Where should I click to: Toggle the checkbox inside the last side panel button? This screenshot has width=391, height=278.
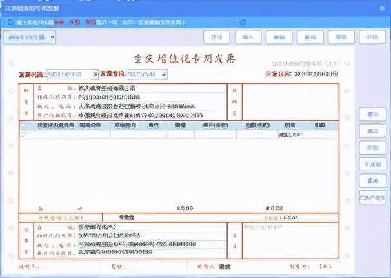click(x=363, y=198)
